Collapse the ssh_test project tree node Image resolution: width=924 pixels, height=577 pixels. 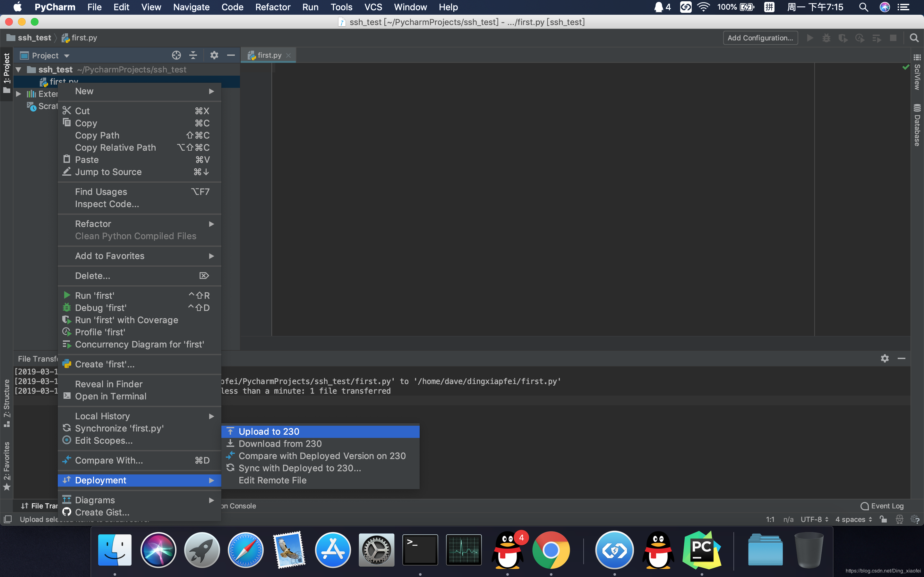18,70
